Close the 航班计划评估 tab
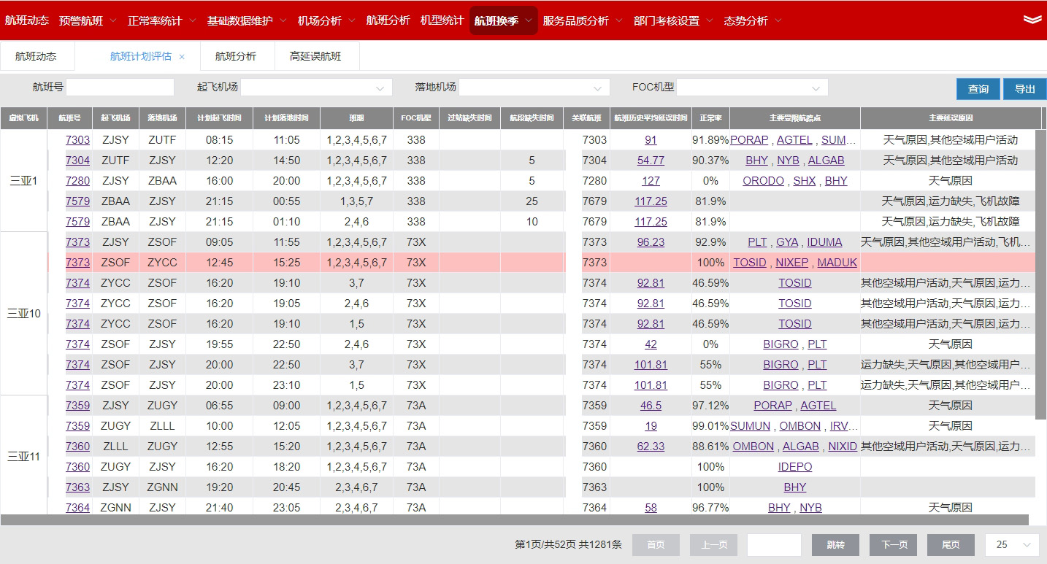The image size is (1047, 564). pos(182,57)
